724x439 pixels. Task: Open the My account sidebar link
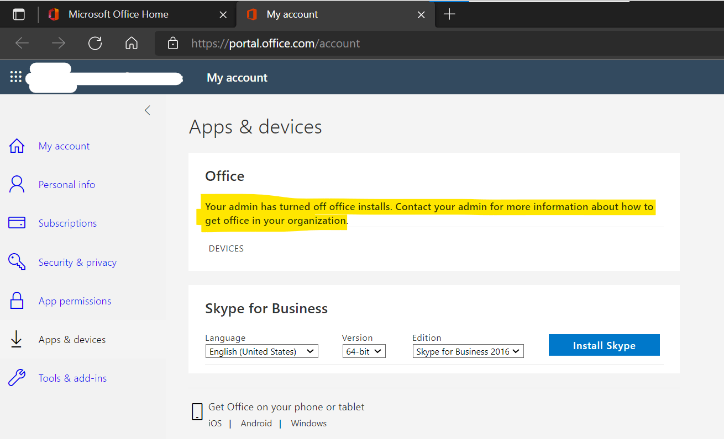pyautogui.click(x=64, y=146)
